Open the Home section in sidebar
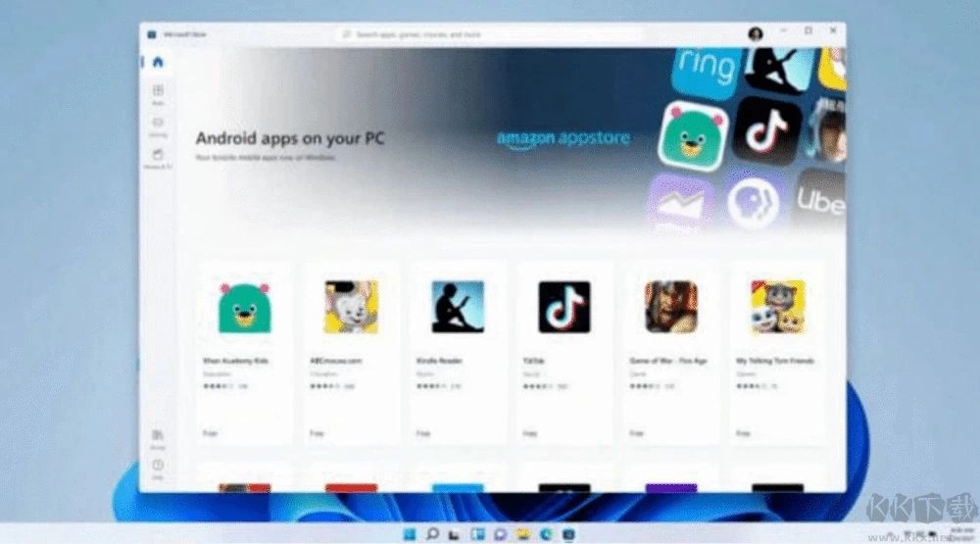This screenshot has width=980, height=544. pyautogui.click(x=158, y=63)
